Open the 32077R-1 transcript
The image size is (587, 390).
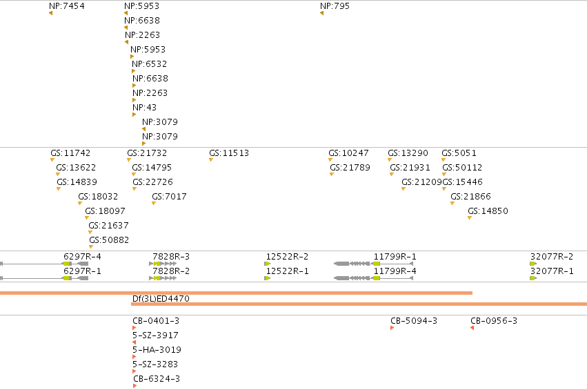[533, 278]
